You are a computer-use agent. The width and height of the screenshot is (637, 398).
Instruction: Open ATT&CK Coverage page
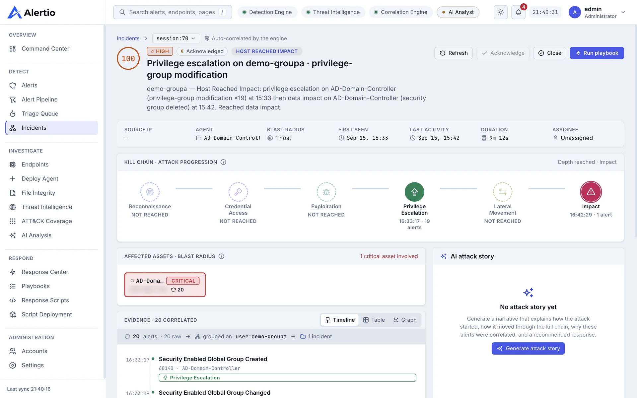coord(52,221)
